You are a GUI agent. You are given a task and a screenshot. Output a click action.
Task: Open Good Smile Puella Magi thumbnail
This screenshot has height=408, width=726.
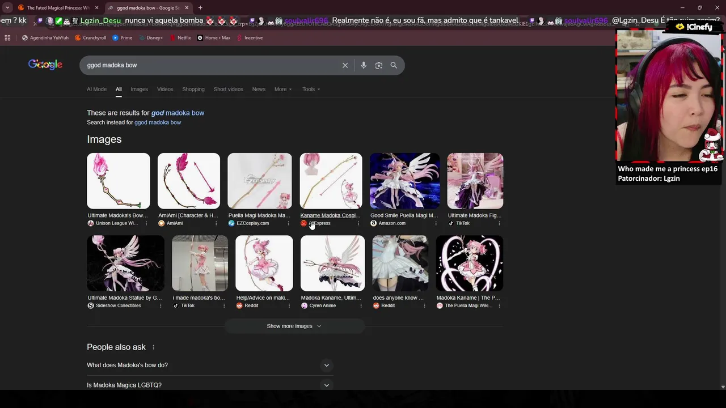[x=404, y=181]
